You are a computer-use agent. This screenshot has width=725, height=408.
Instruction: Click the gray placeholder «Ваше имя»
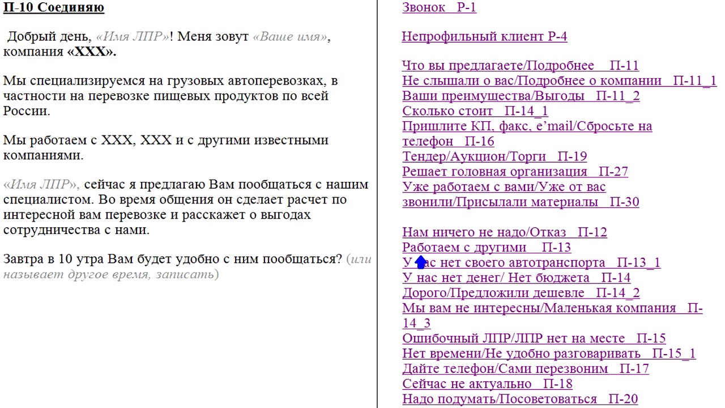click(x=289, y=37)
